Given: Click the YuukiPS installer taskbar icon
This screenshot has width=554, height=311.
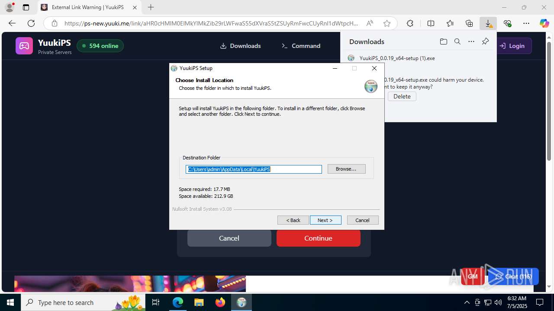Looking at the screenshot, I should pyautogui.click(x=242, y=302).
